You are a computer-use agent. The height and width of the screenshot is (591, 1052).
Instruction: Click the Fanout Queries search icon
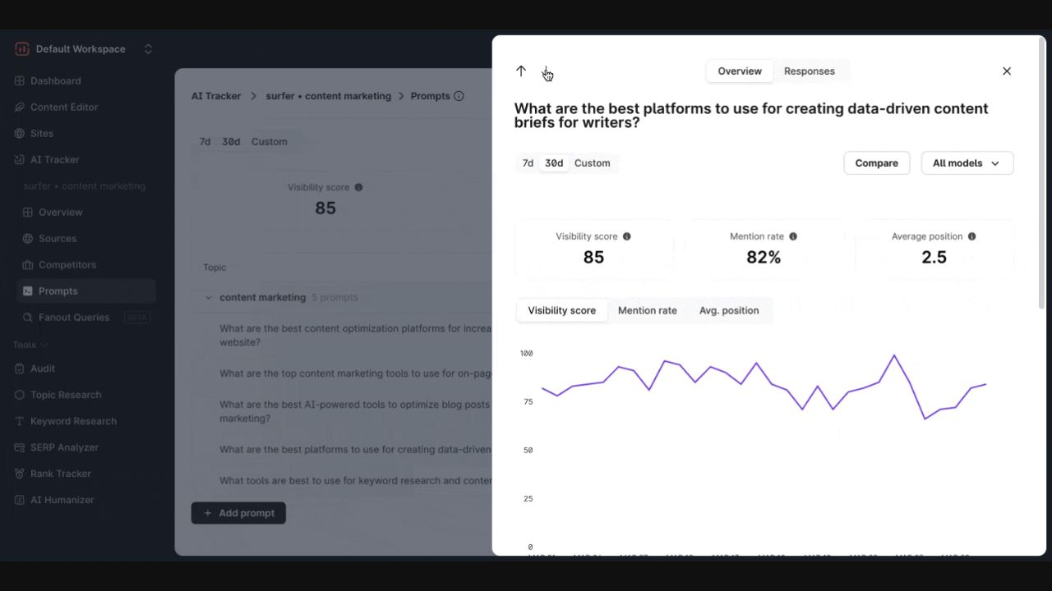(x=28, y=318)
